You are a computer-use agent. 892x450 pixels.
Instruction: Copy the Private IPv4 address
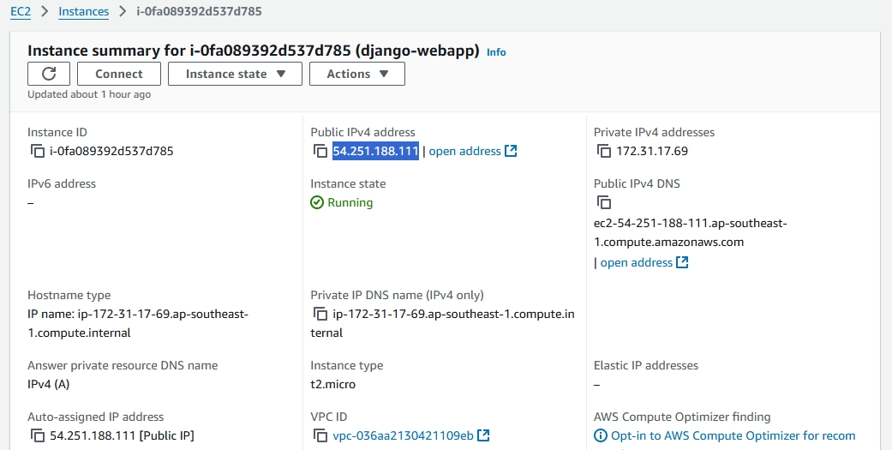tap(604, 152)
